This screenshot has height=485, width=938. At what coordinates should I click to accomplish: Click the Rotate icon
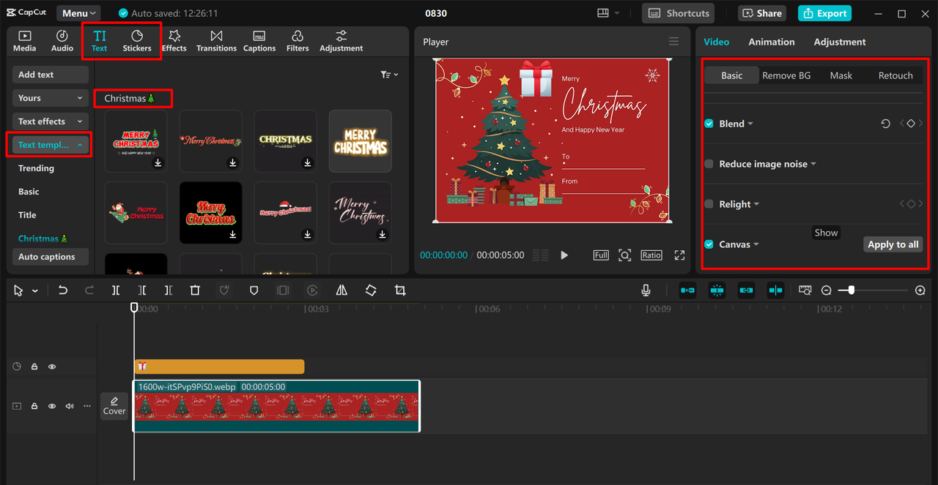pos(371,290)
